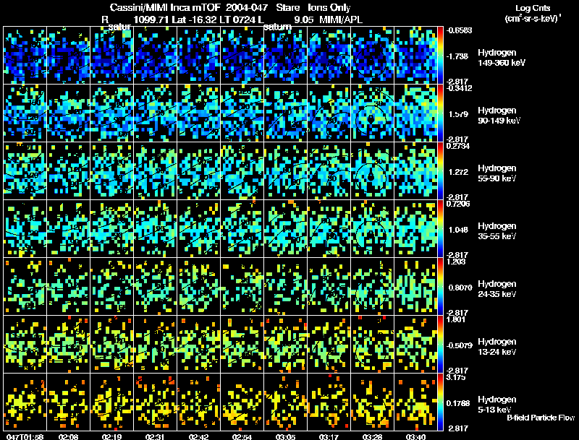Click the Cassini/MIMI Inca mTOF title text
This screenshot has height=440, width=579.
[x=165, y=8]
